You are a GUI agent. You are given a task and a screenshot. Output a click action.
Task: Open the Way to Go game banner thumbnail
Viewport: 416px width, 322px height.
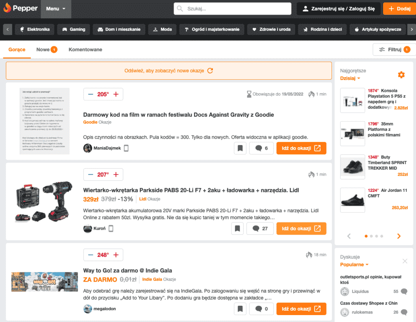click(45, 282)
